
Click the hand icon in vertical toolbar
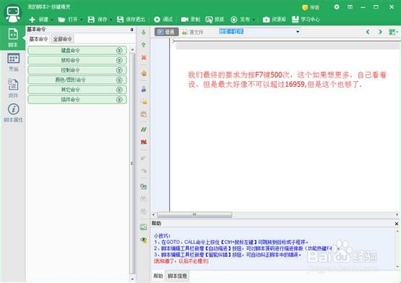(144, 74)
